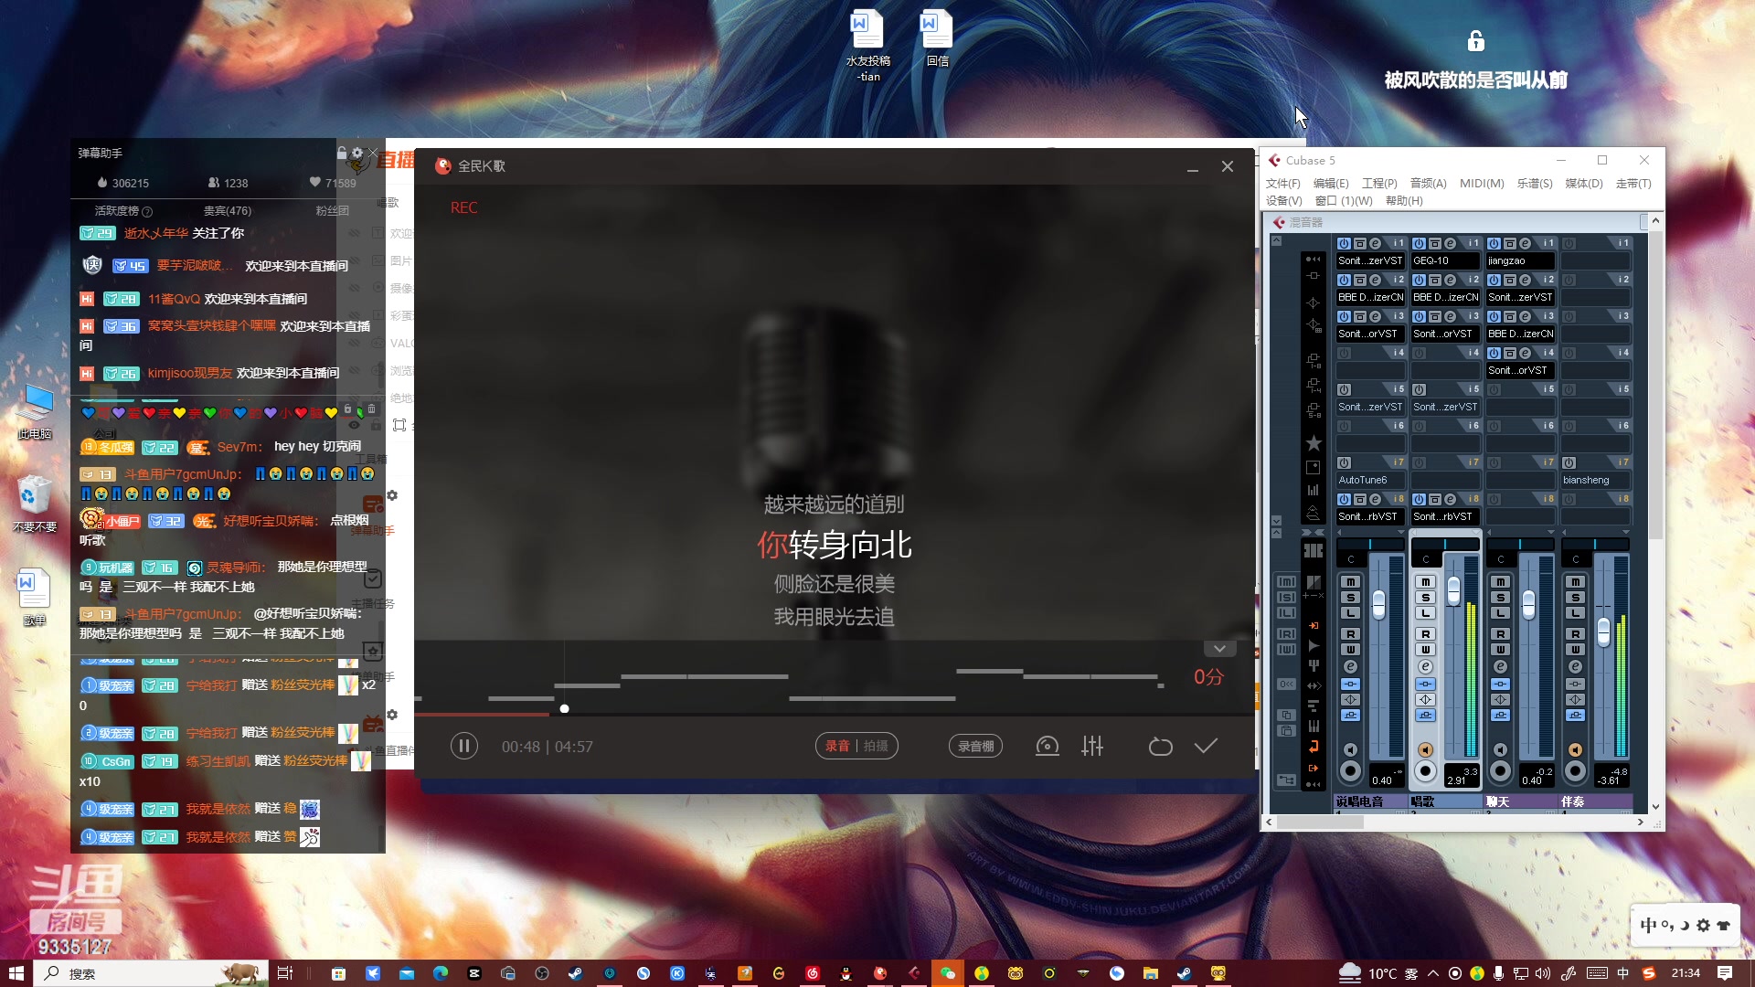The image size is (1755, 987).
Task: Click the Windows Start button
Action: (x=16, y=973)
